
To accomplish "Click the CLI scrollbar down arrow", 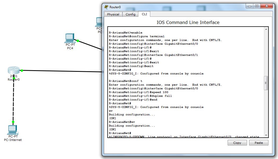I will [x=266, y=135].
